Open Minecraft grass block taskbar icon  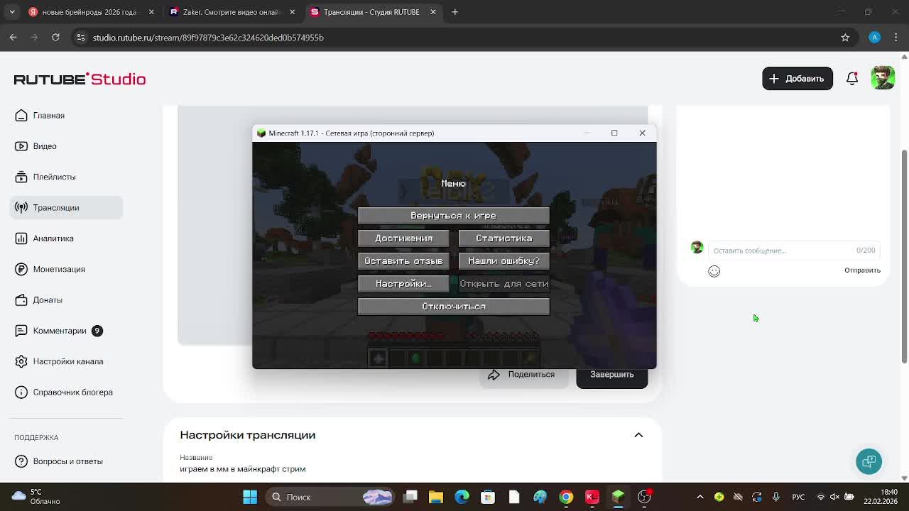point(618,497)
